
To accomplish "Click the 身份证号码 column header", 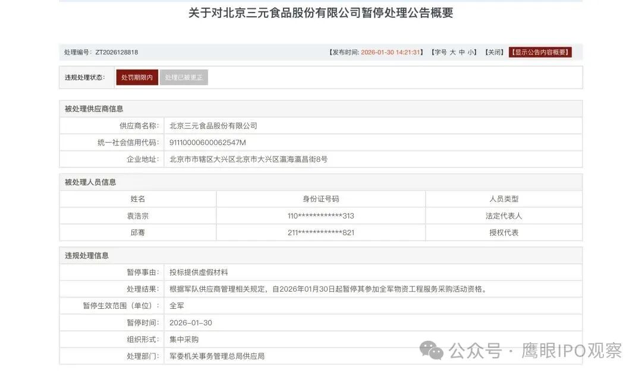I will (x=320, y=200).
